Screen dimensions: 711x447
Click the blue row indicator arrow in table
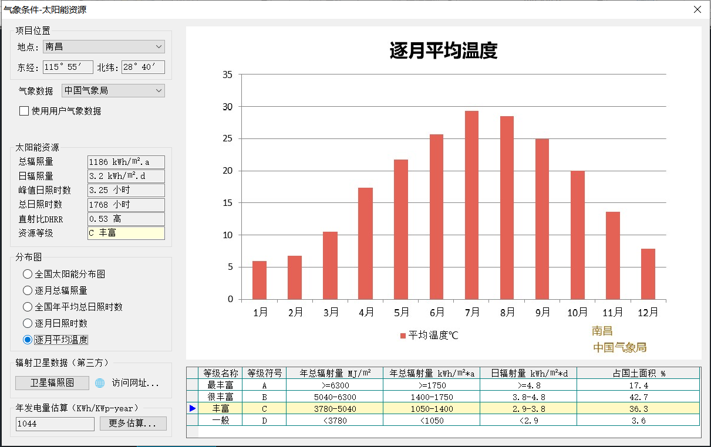[x=192, y=408]
